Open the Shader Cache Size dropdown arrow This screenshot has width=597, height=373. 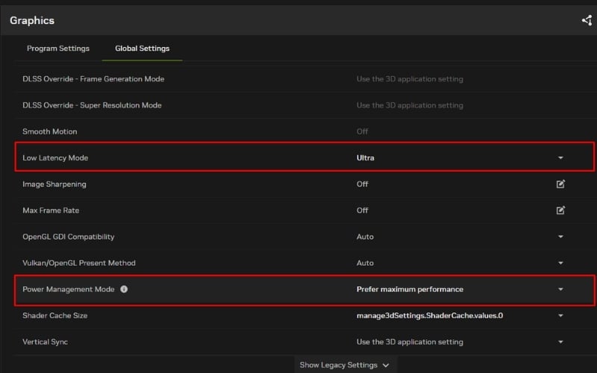coord(560,316)
